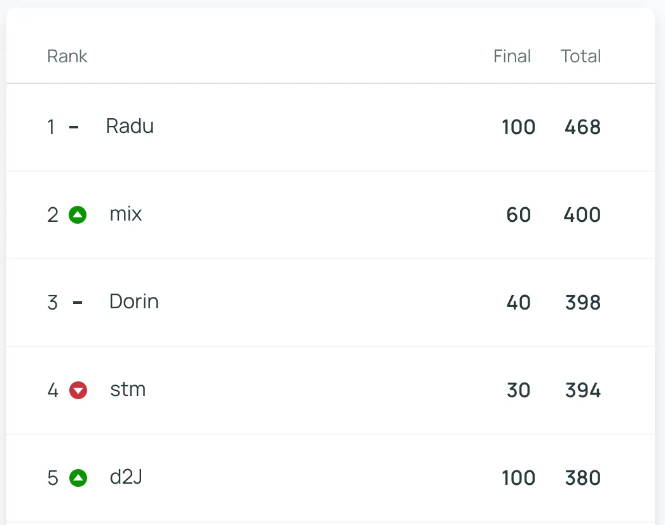Image resolution: width=665 pixels, height=525 pixels.
Task: Open player stm's name
Action: [x=128, y=389]
